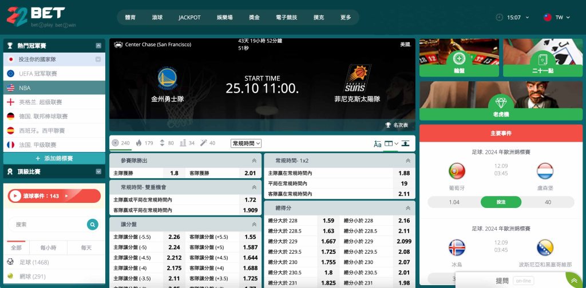Viewport: 586px width, 288px height.
Task: Click the live events play icon
Action: pos(15,196)
